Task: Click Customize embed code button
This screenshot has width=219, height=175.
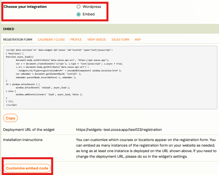Action: click(x=27, y=168)
